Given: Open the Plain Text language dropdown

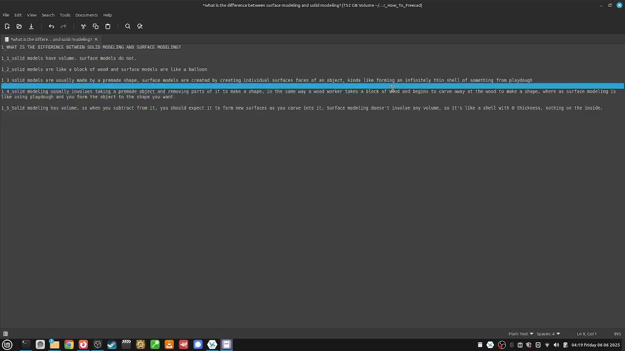Looking at the screenshot, I should click(x=521, y=334).
